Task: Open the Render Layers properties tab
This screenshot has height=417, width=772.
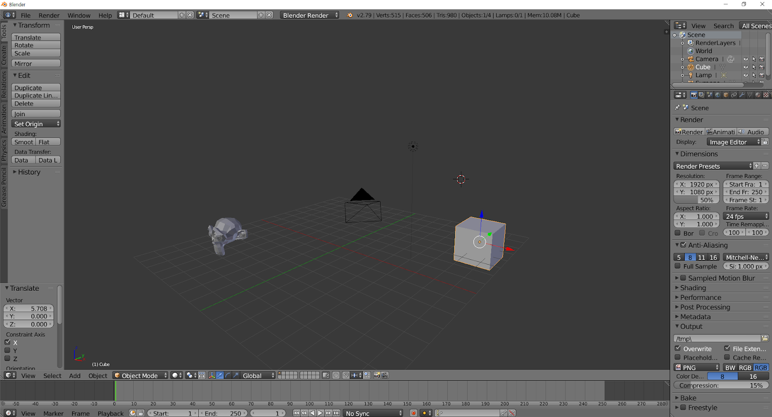Action: pyautogui.click(x=702, y=95)
